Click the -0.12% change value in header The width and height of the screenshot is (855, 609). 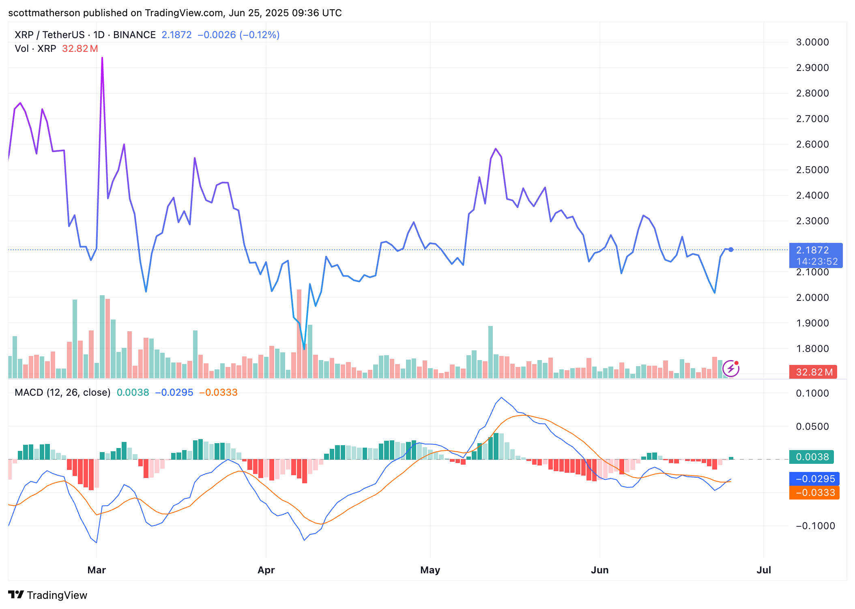260,35
